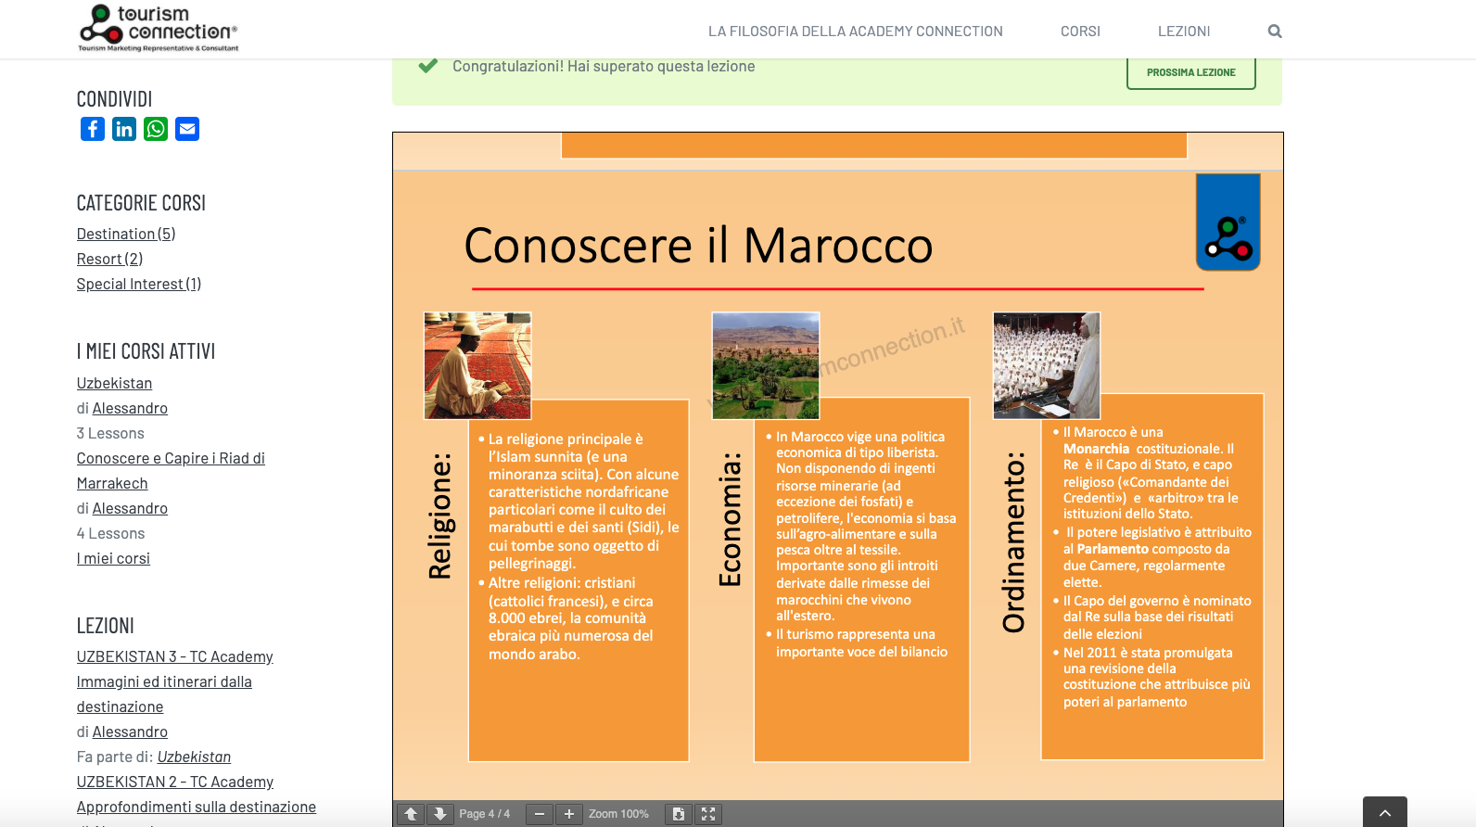Viewport: 1476px width, 827px height.
Task: Download the document from viewer toolbar
Action: click(x=679, y=814)
